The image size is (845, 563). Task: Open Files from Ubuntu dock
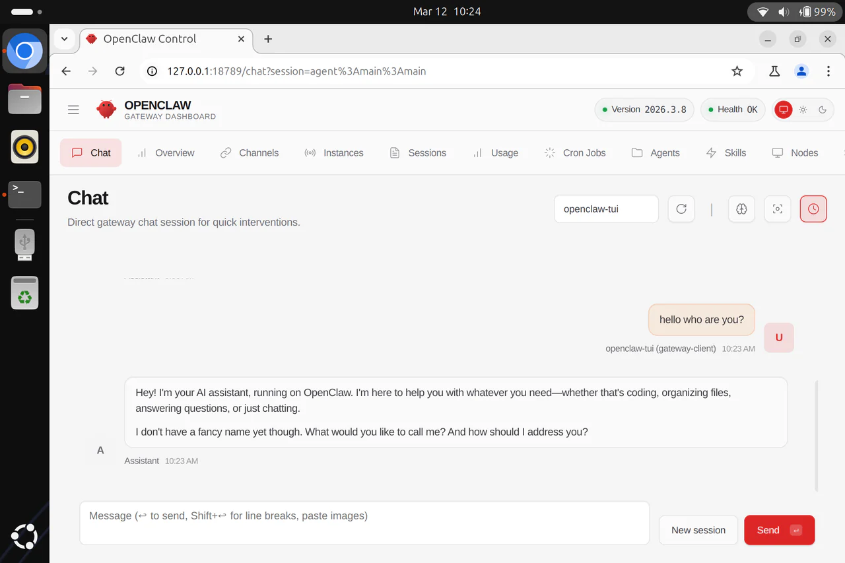pyautogui.click(x=24, y=99)
